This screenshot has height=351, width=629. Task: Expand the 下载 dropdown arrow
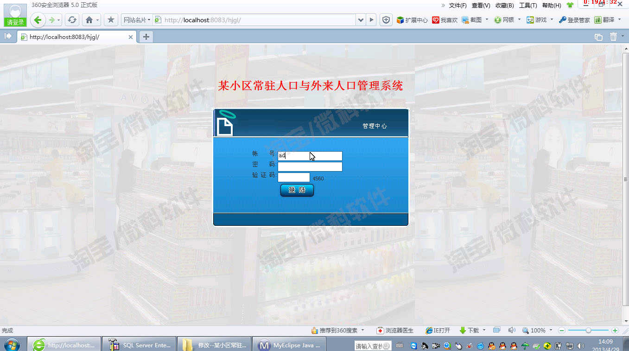[484, 331]
